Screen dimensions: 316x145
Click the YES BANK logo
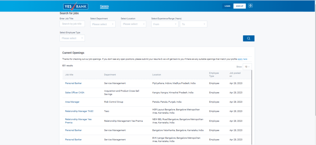76,6
